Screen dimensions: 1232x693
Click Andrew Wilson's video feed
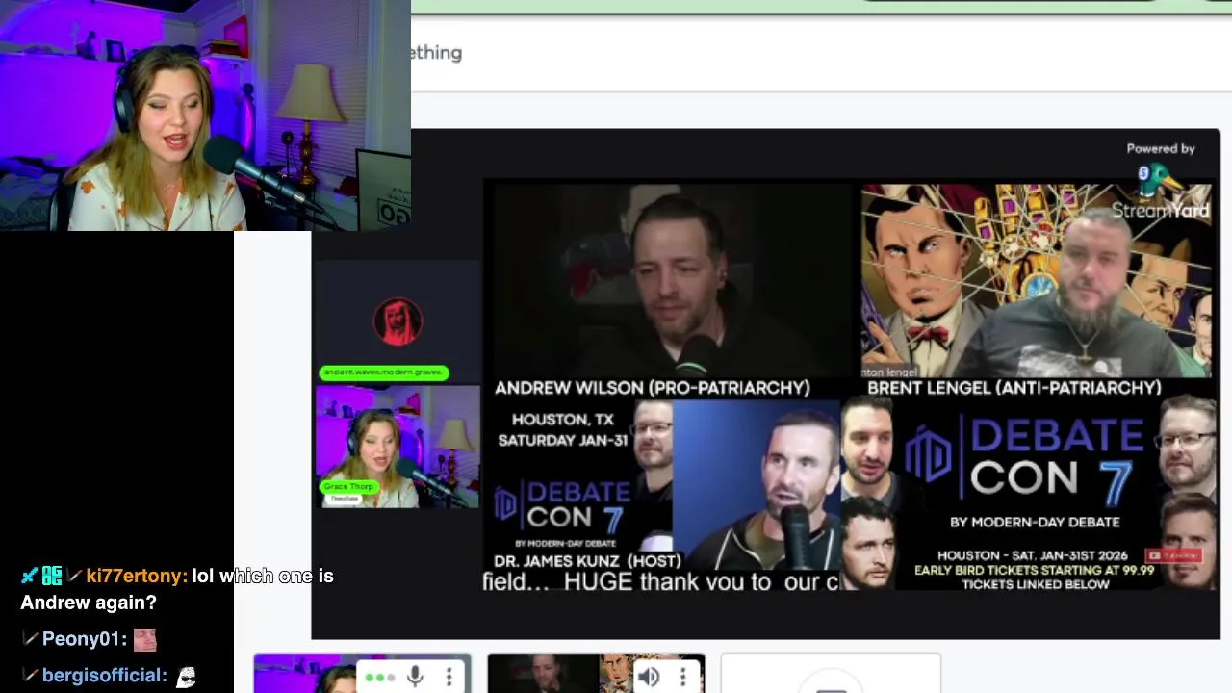[x=671, y=279]
